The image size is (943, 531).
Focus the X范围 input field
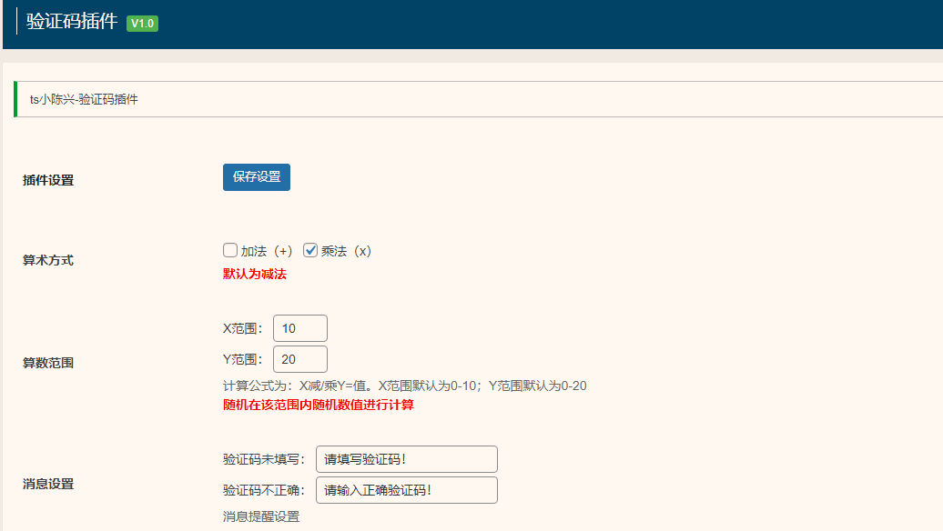[x=300, y=328]
